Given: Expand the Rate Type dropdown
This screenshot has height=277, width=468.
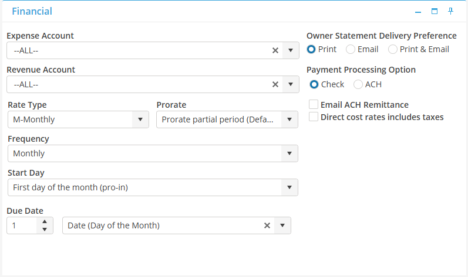Looking at the screenshot, I should (x=140, y=119).
